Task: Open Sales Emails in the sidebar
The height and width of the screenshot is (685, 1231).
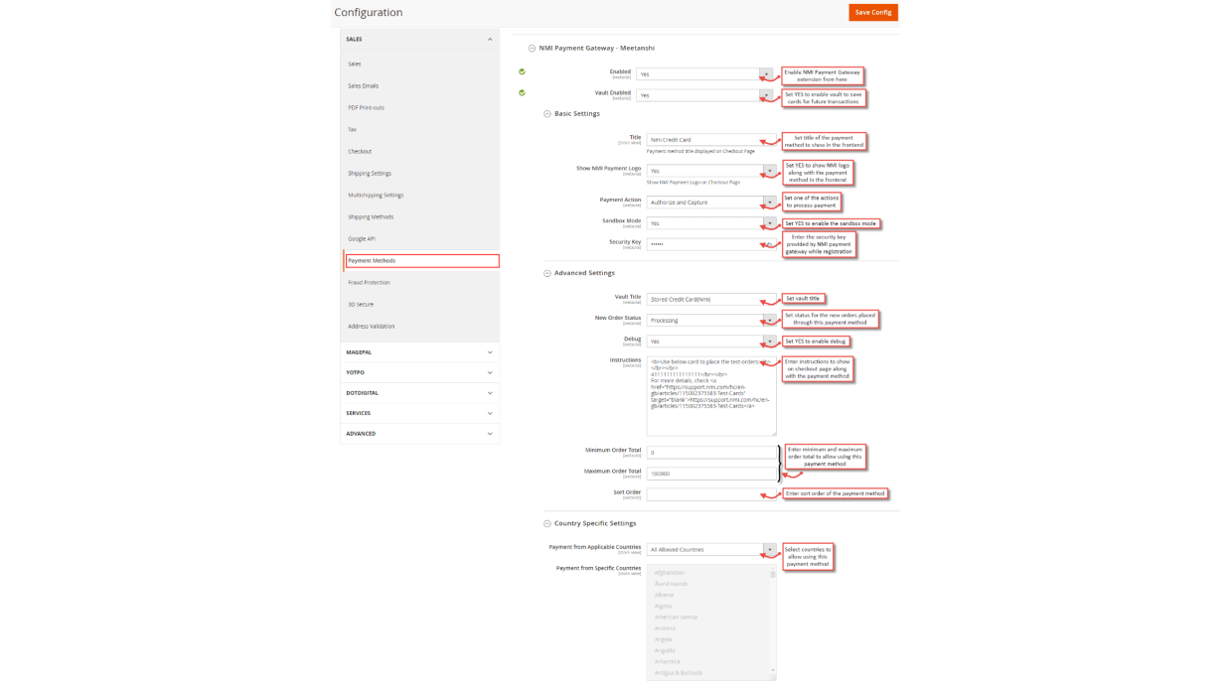Action: (x=364, y=86)
